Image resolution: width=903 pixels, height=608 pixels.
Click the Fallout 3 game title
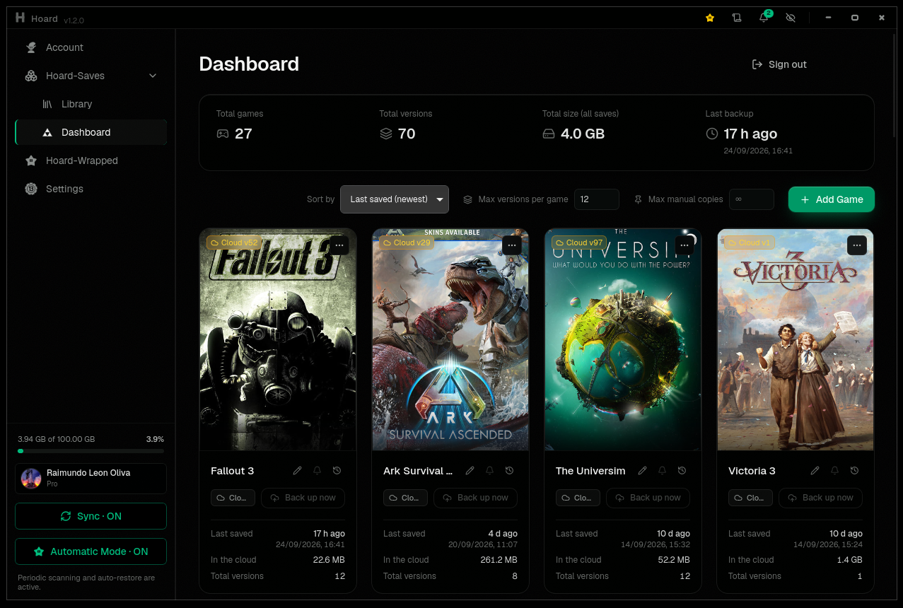point(232,471)
